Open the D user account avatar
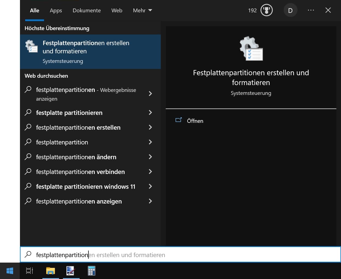Screen dimensions: 341x279 pyautogui.click(x=290, y=10)
